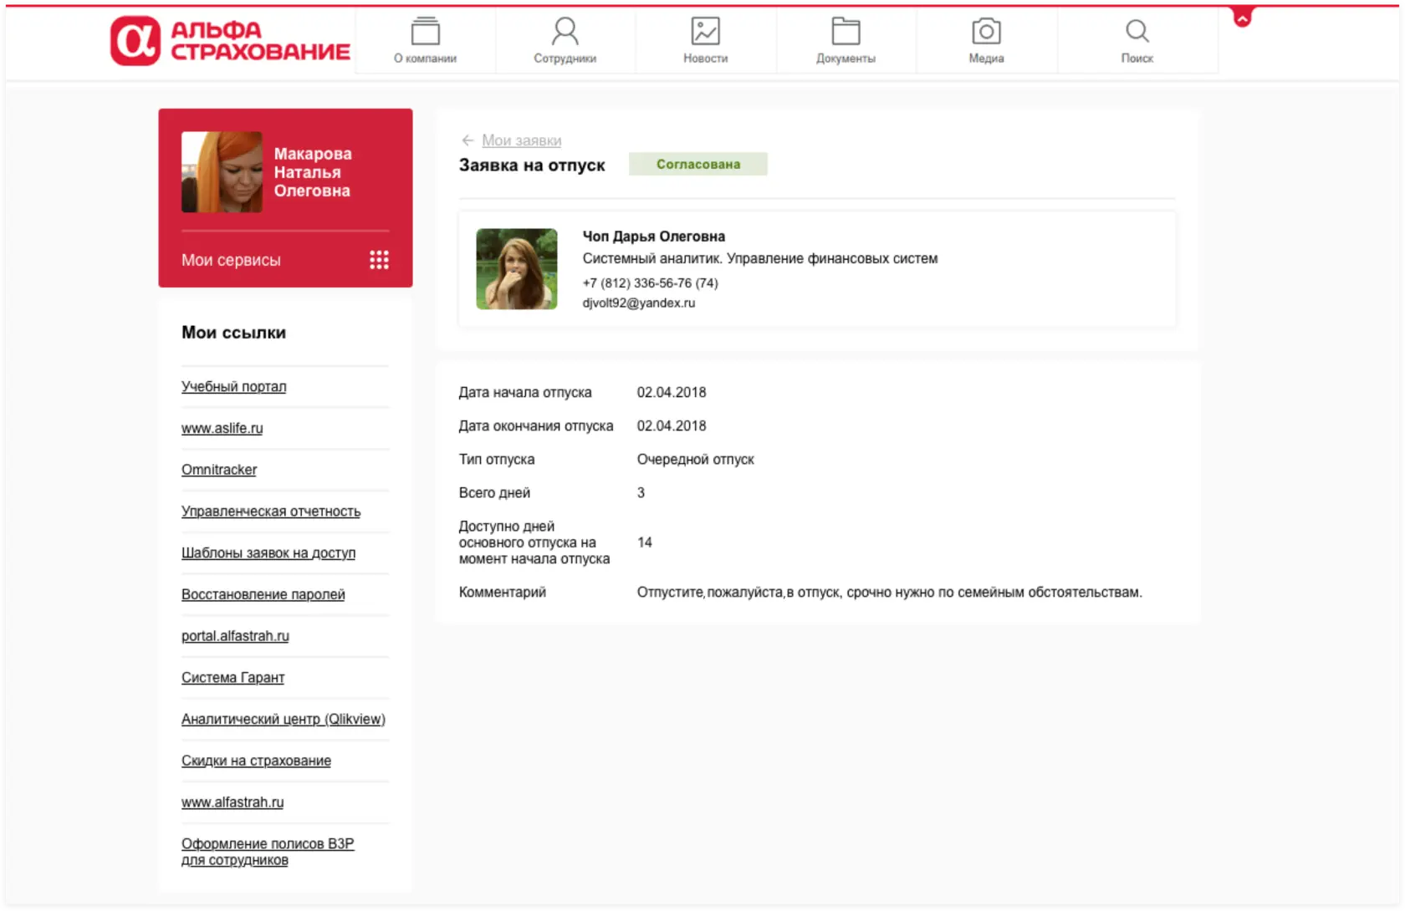Open Скидки на страхование link
The width and height of the screenshot is (1405, 911).
click(x=257, y=761)
